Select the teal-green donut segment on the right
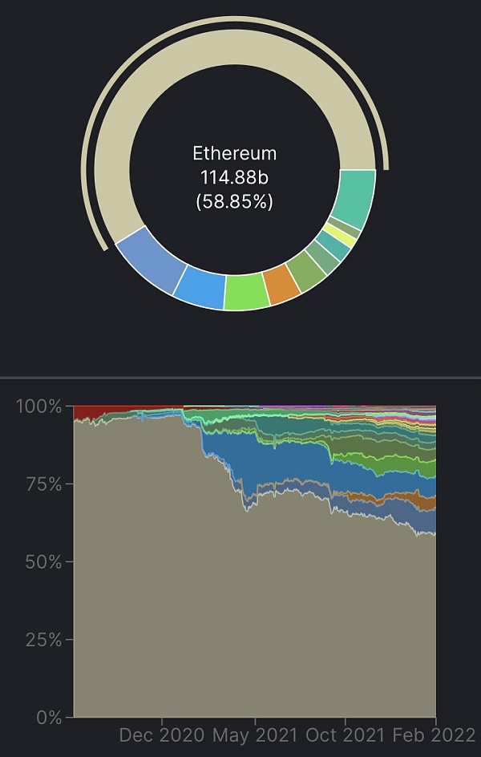Screen dimensions: 481x757 click(x=354, y=196)
